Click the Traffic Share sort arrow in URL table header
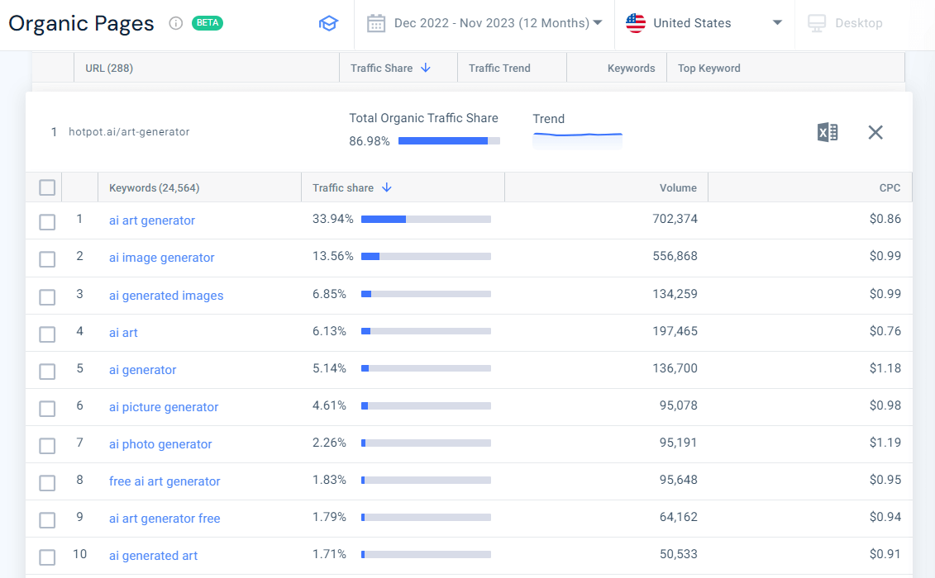This screenshot has height=578, width=935. (x=426, y=69)
